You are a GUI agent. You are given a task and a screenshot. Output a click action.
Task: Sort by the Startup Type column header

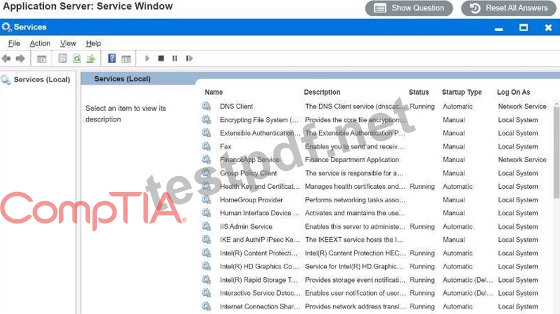point(461,92)
